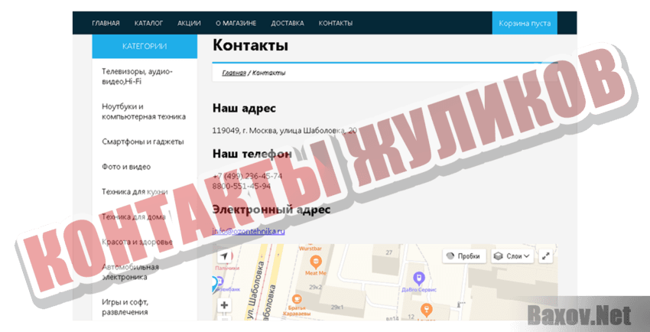
Task: Open category Красота и здоровье
Action: click(x=137, y=242)
